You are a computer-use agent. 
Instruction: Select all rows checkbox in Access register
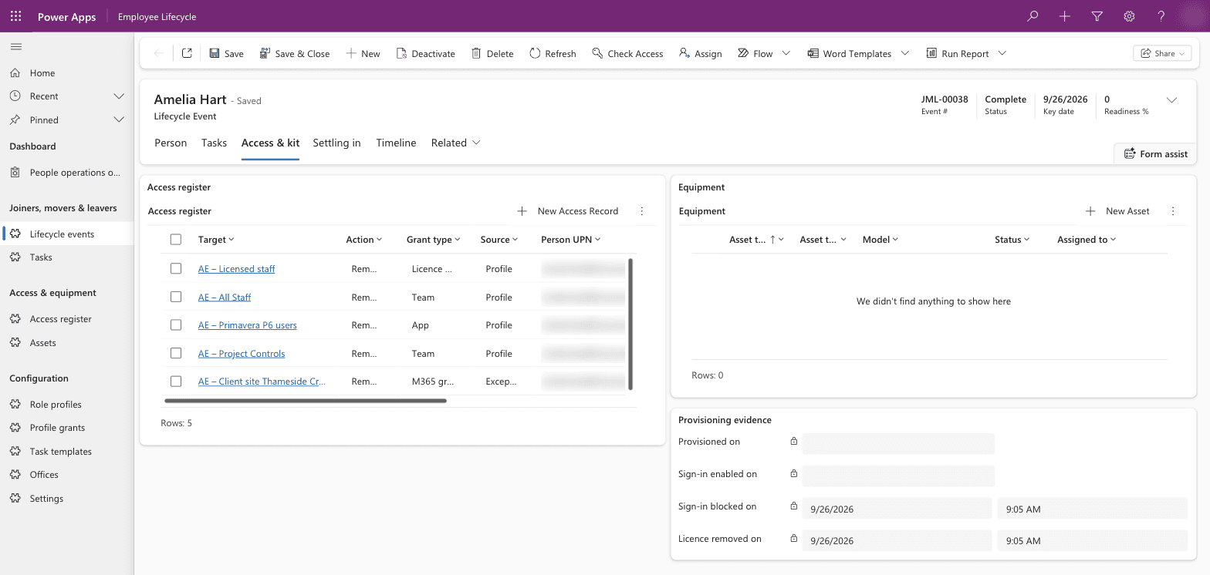176,240
